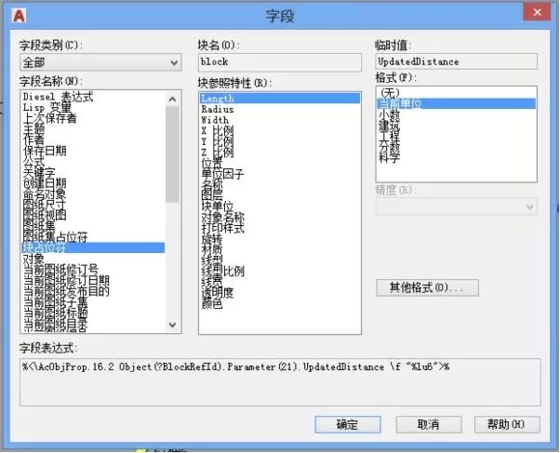The image size is (560, 453).
Task: Click the 其他格式 button
Action: pos(427,288)
